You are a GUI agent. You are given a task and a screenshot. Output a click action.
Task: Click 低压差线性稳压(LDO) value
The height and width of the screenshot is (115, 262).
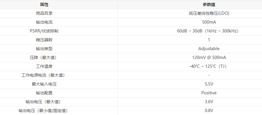(x=209, y=13)
